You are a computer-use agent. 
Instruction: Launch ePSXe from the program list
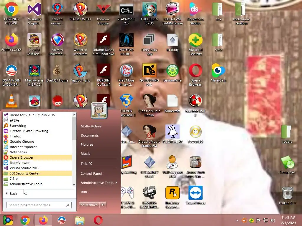point(37,120)
